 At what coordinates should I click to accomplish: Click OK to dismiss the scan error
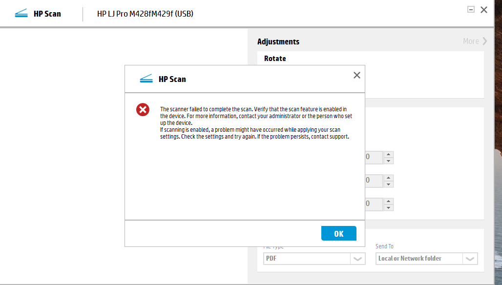click(x=339, y=233)
